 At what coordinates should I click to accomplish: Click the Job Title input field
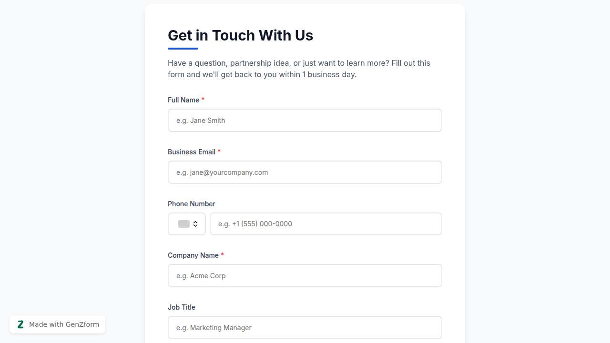click(x=305, y=327)
